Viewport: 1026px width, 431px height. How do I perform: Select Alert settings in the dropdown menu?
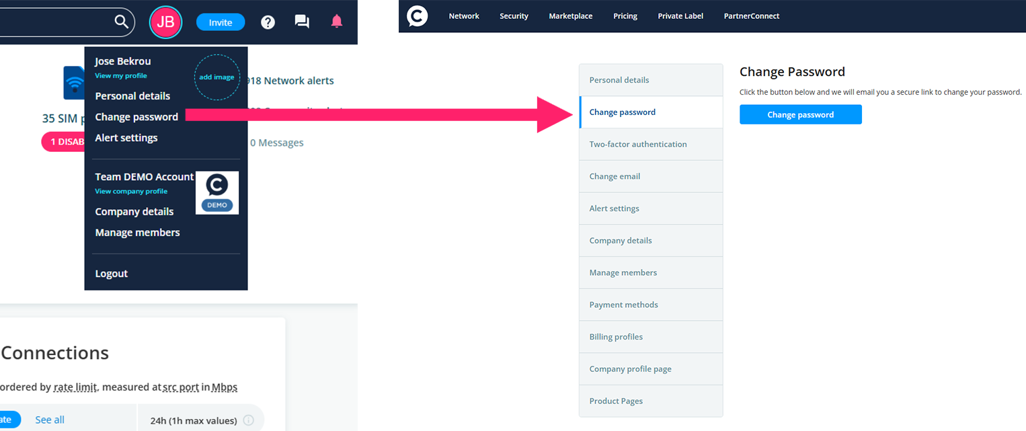[126, 138]
